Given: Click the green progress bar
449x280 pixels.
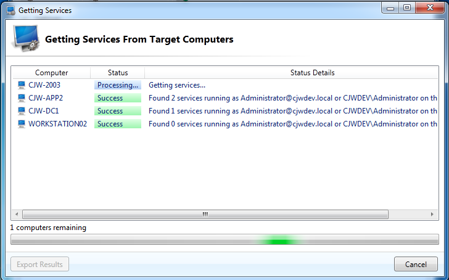Looking at the screenshot, I should click(x=224, y=241).
